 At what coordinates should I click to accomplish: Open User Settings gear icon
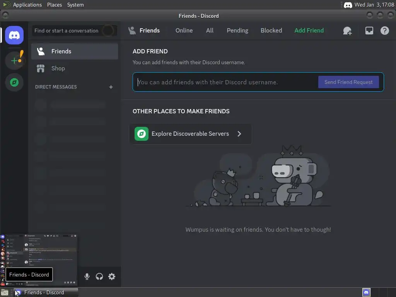(112, 276)
